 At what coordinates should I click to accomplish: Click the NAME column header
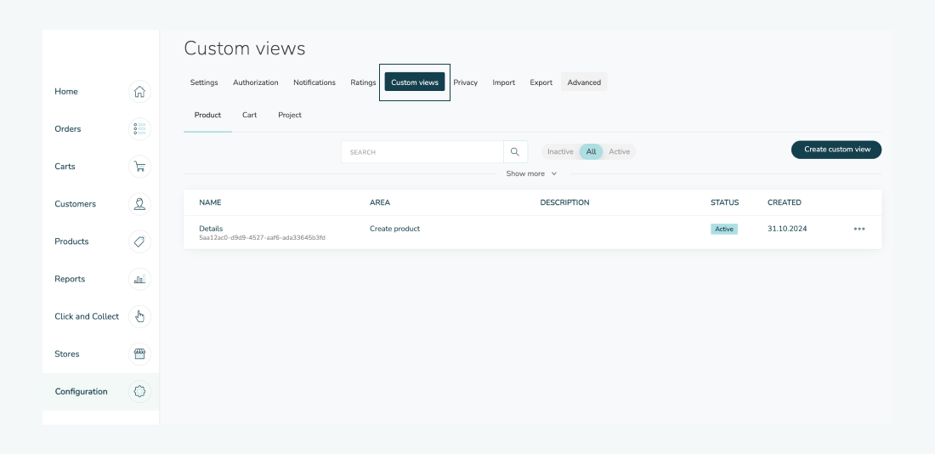click(210, 203)
